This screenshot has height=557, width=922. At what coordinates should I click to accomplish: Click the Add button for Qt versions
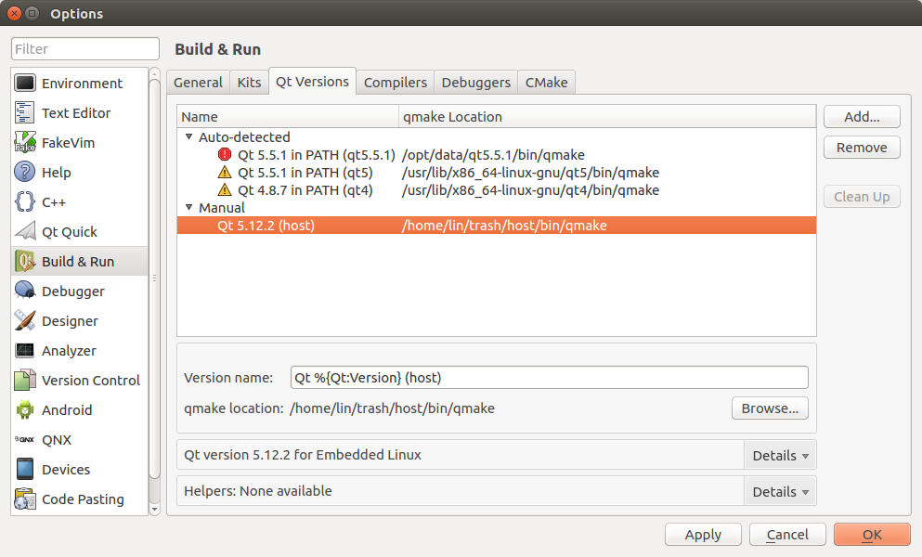coord(861,116)
